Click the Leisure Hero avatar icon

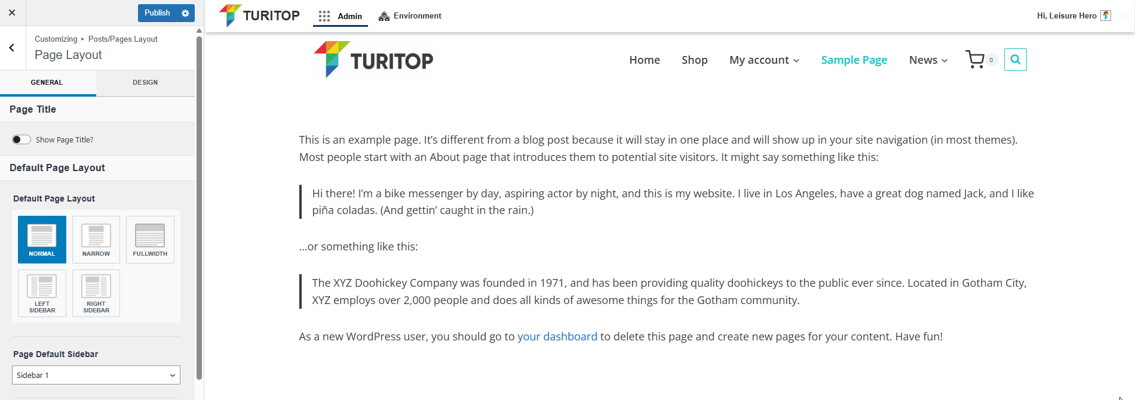1106,15
